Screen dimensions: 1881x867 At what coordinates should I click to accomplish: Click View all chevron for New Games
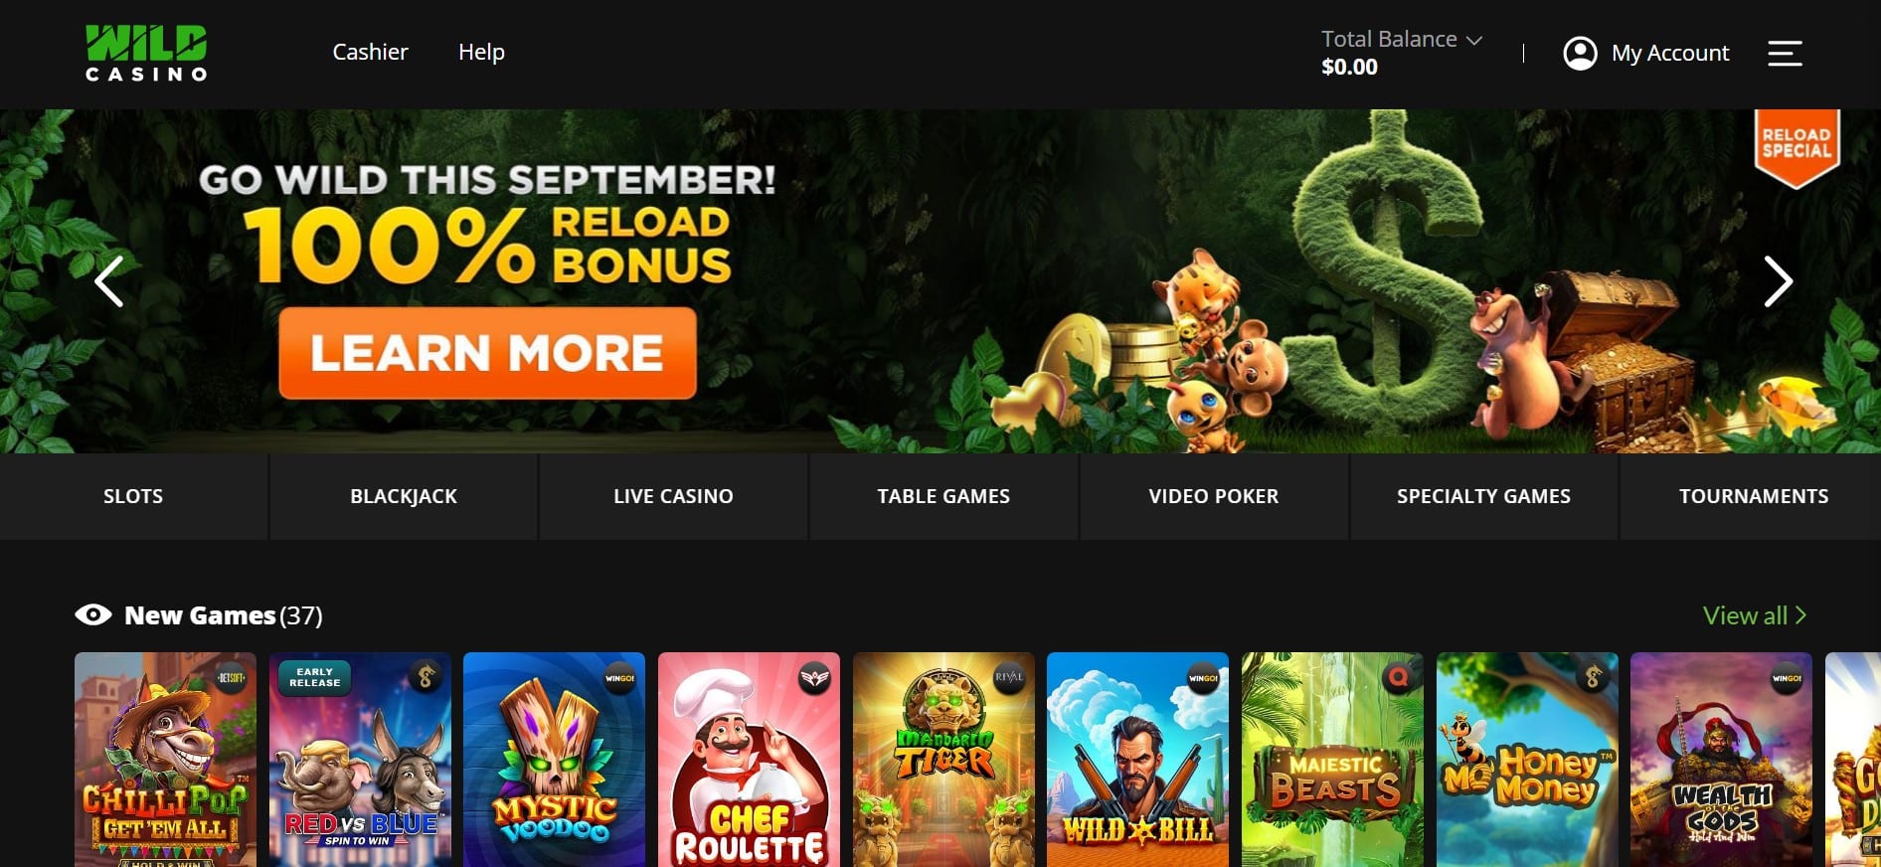[1801, 615]
